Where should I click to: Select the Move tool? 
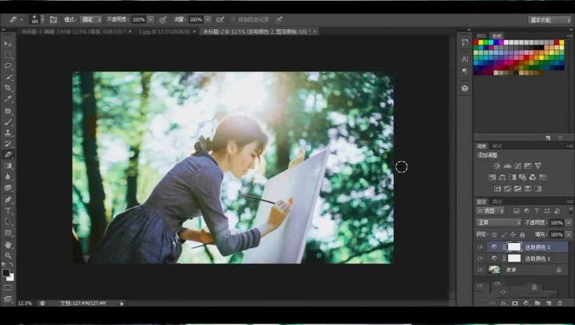pos(8,44)
